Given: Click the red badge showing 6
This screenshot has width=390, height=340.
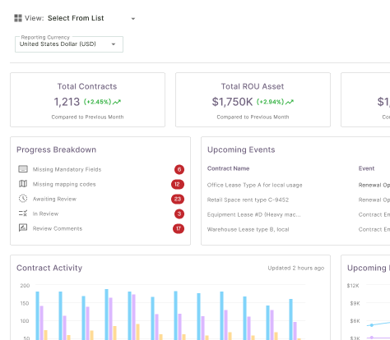Looking at the screenshot, I should pyautogui.click(x=179, y=169).
